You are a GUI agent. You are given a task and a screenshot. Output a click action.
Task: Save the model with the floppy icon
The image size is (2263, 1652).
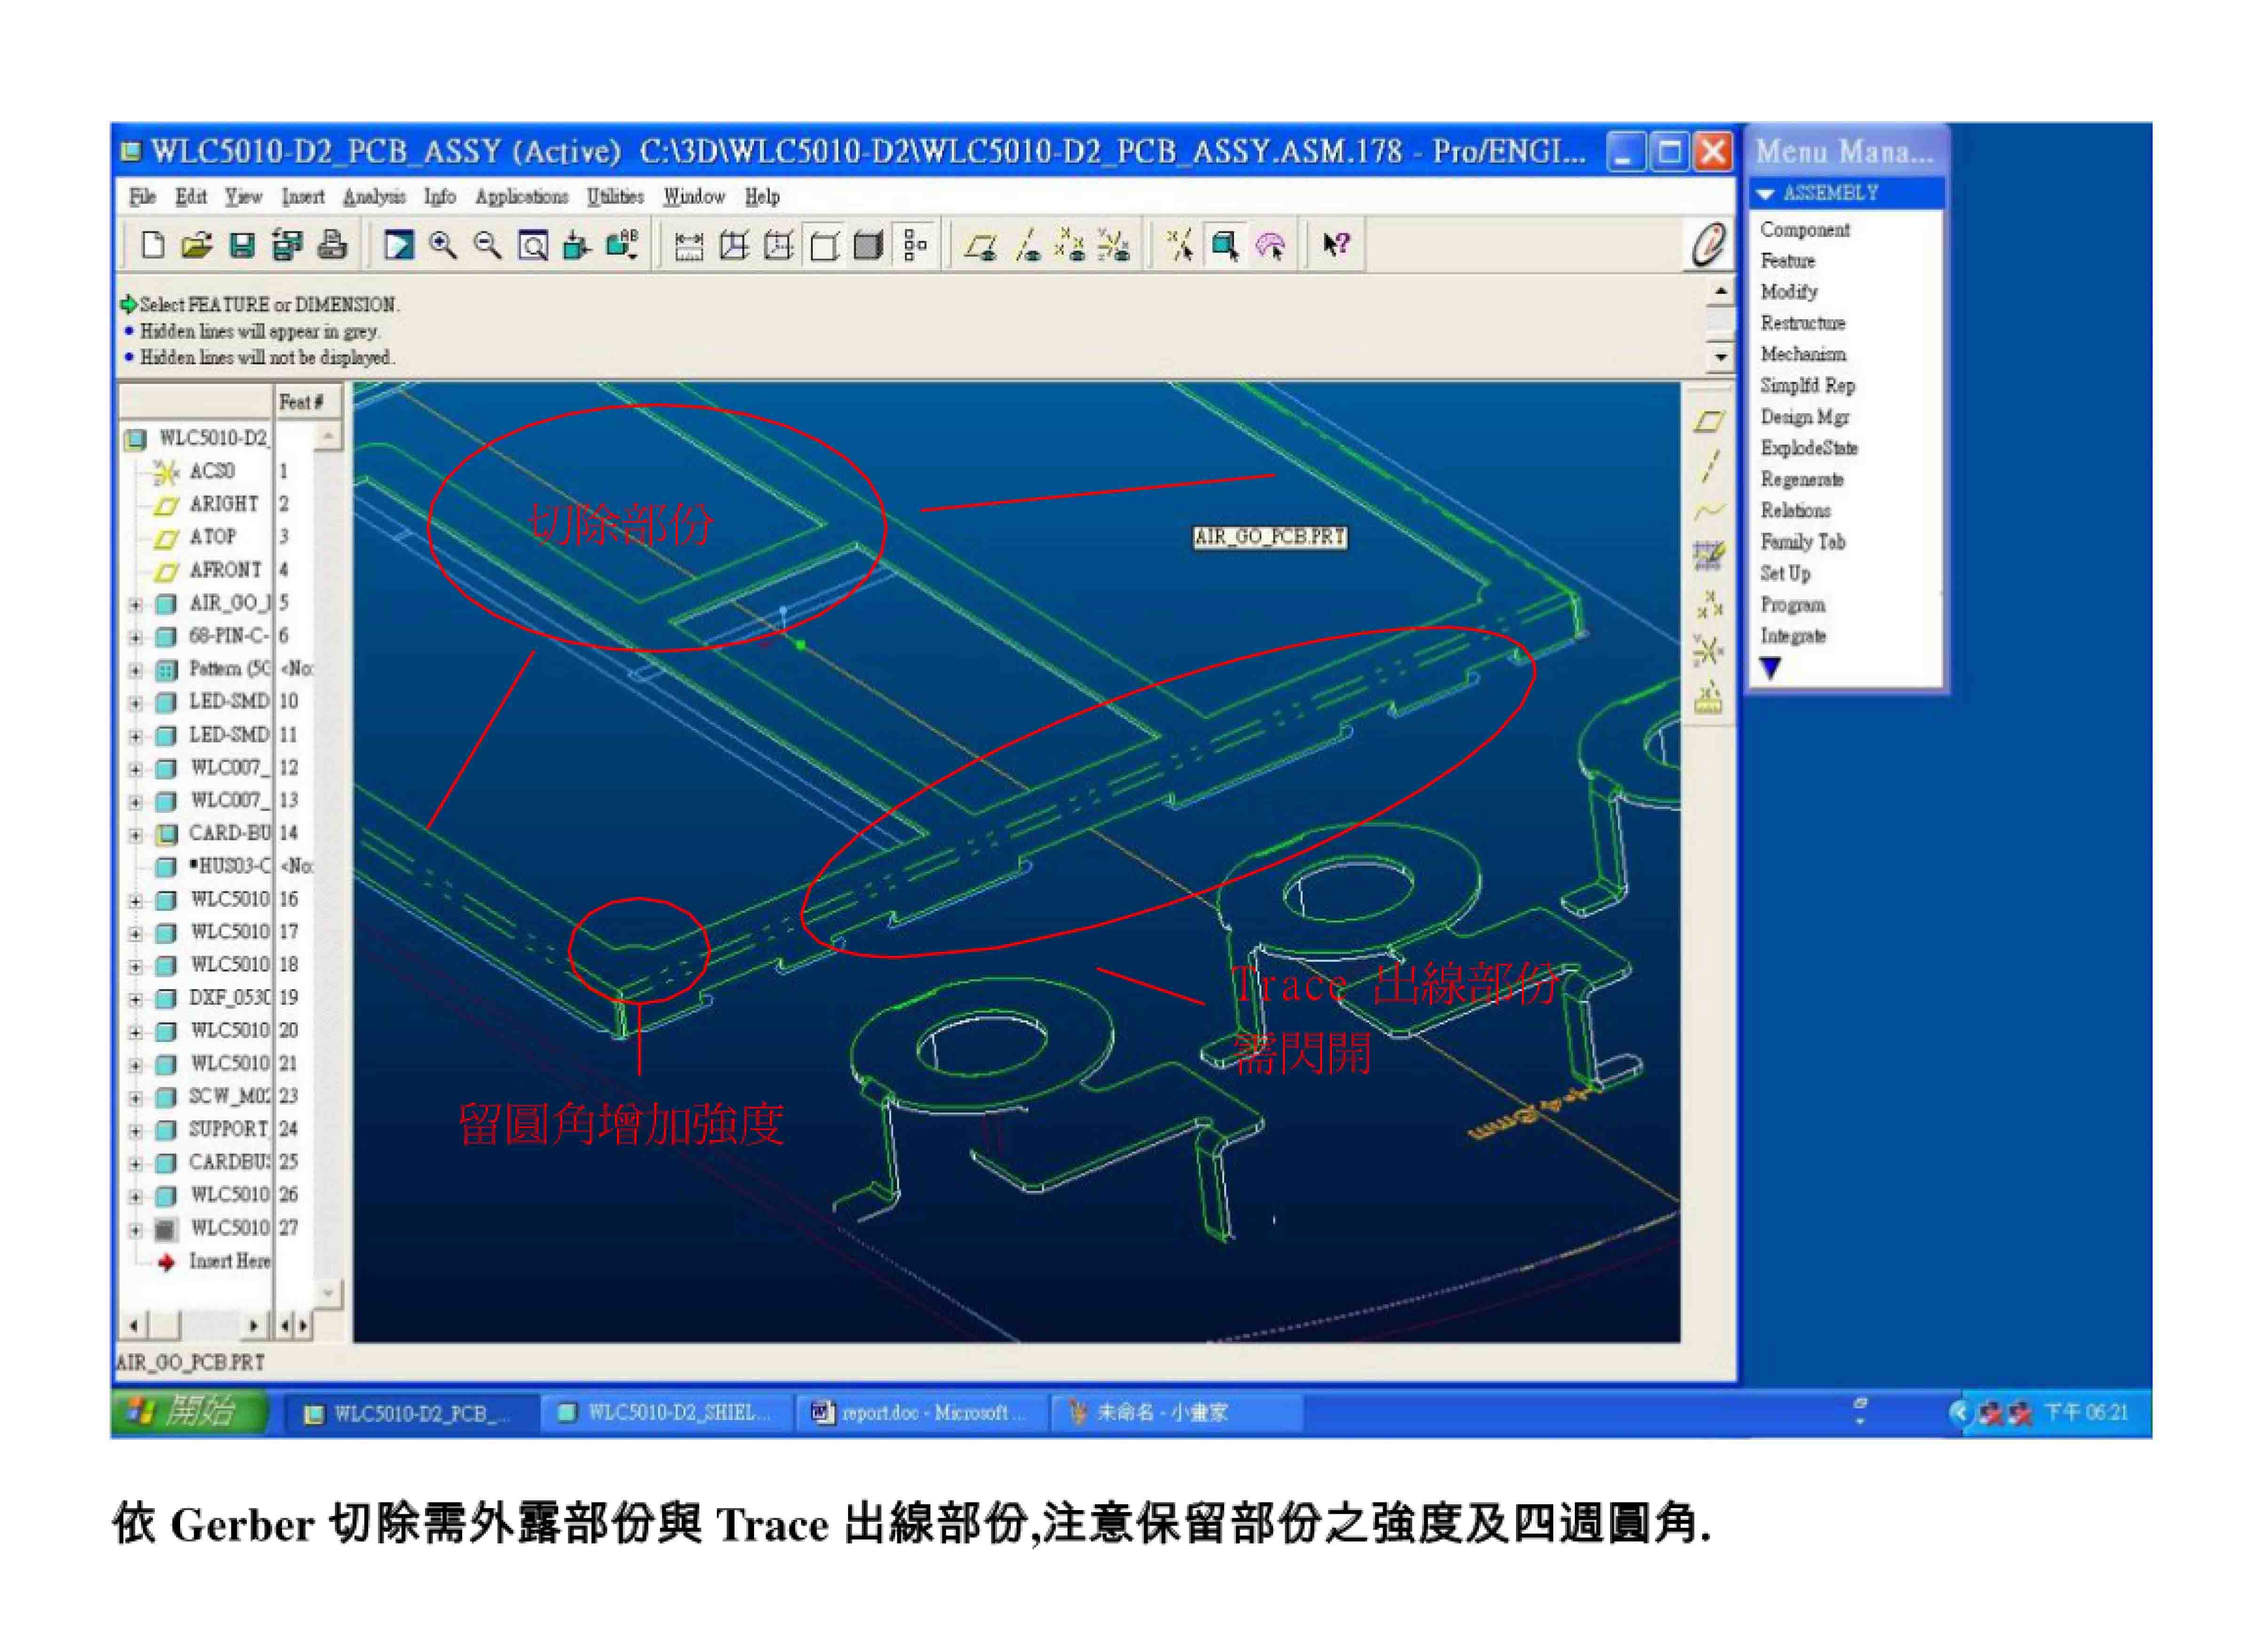[242, 245]
